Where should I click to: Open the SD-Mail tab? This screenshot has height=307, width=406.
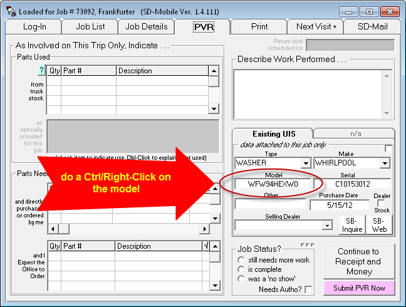(373, 26)
